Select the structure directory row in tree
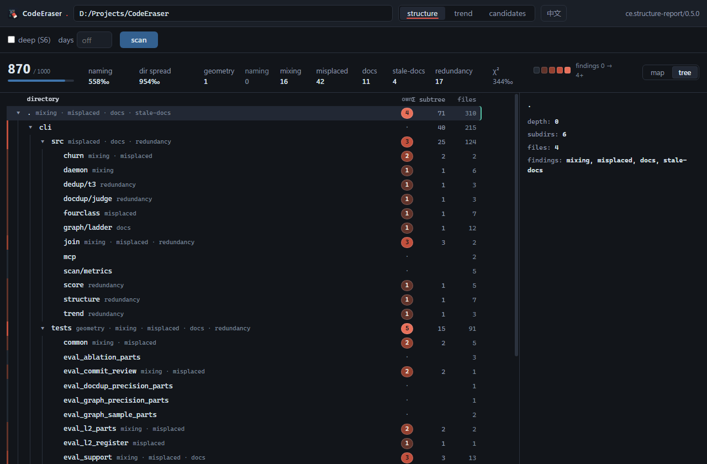 point(243,300)
